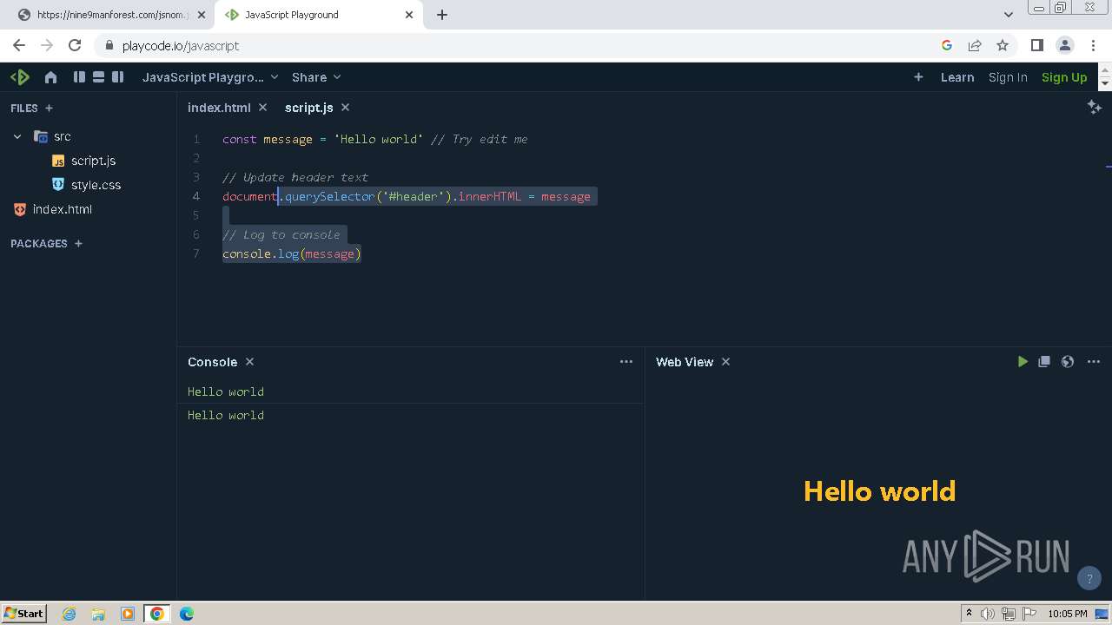Open the Share dropdown menu

[316, 77]
